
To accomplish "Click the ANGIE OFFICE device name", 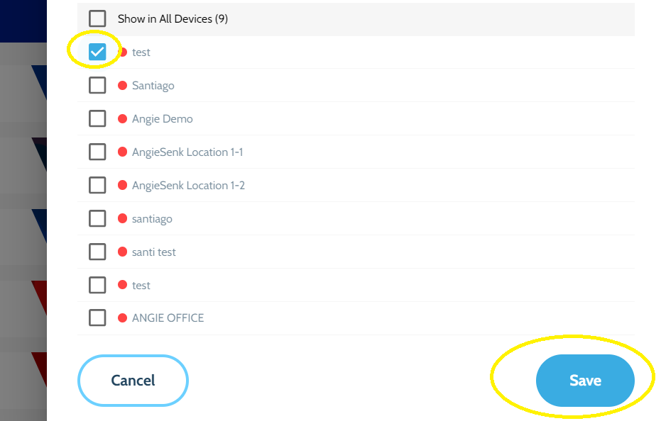I will [168, 318].
